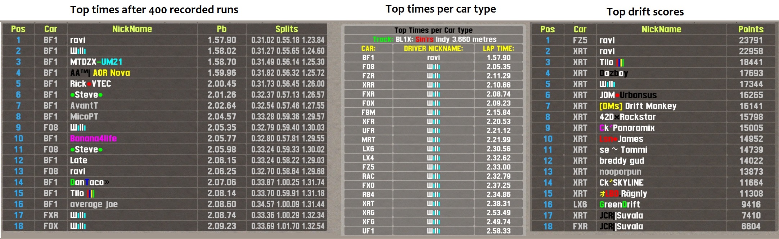Image resolution: width=779 pixels, height=239 pixels.
Task: Click the MRT car entry
Action: (368, 140)
